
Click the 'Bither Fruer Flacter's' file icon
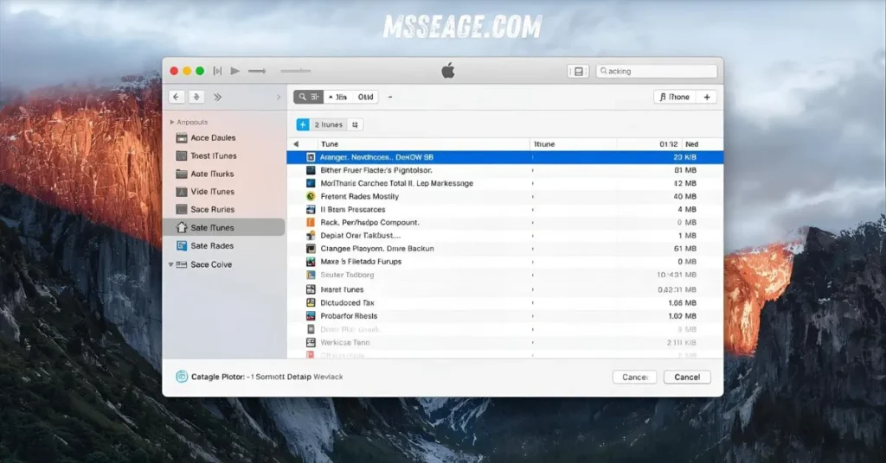coord(311,170)
